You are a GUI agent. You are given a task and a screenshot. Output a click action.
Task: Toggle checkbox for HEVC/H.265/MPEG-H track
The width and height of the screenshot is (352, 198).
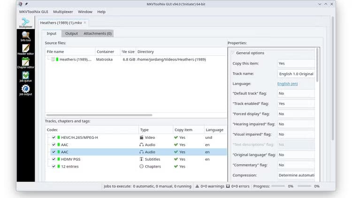click(54, 137)
